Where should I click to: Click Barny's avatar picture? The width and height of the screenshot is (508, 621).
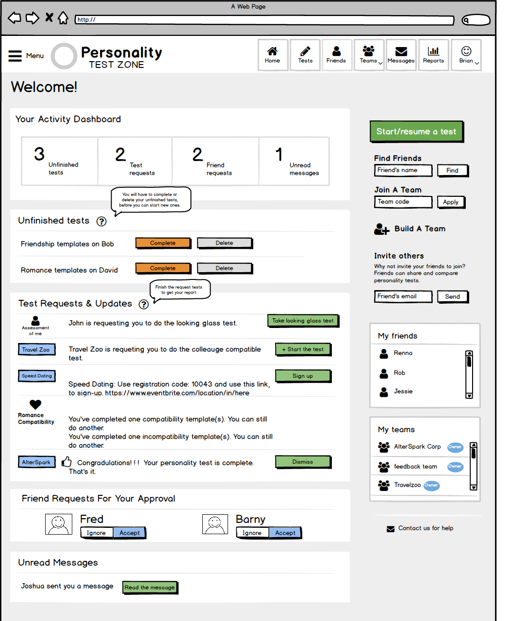pos(215,524)
